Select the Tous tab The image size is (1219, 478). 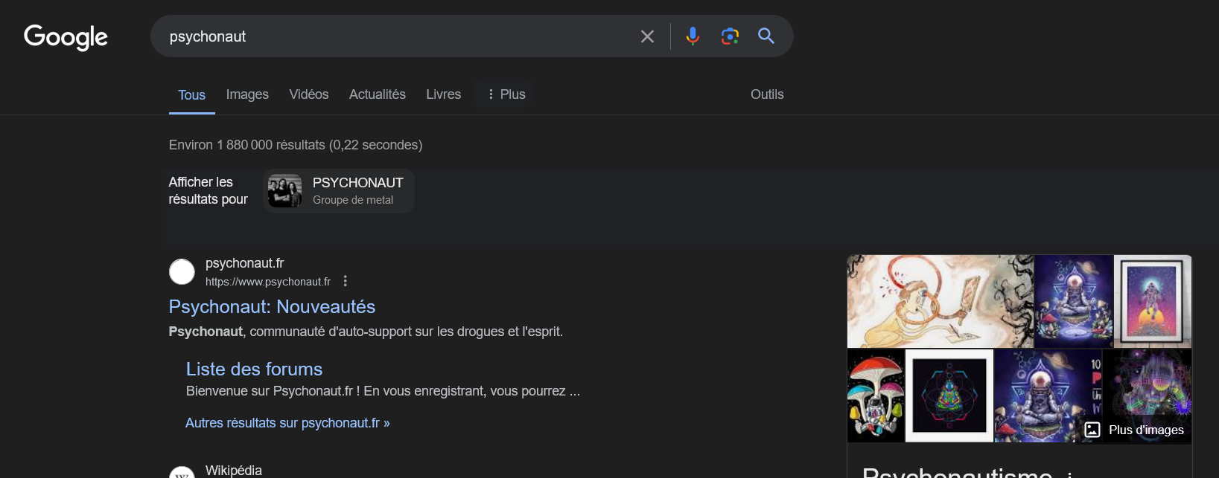pyautogui.click(x=191, y=95)
